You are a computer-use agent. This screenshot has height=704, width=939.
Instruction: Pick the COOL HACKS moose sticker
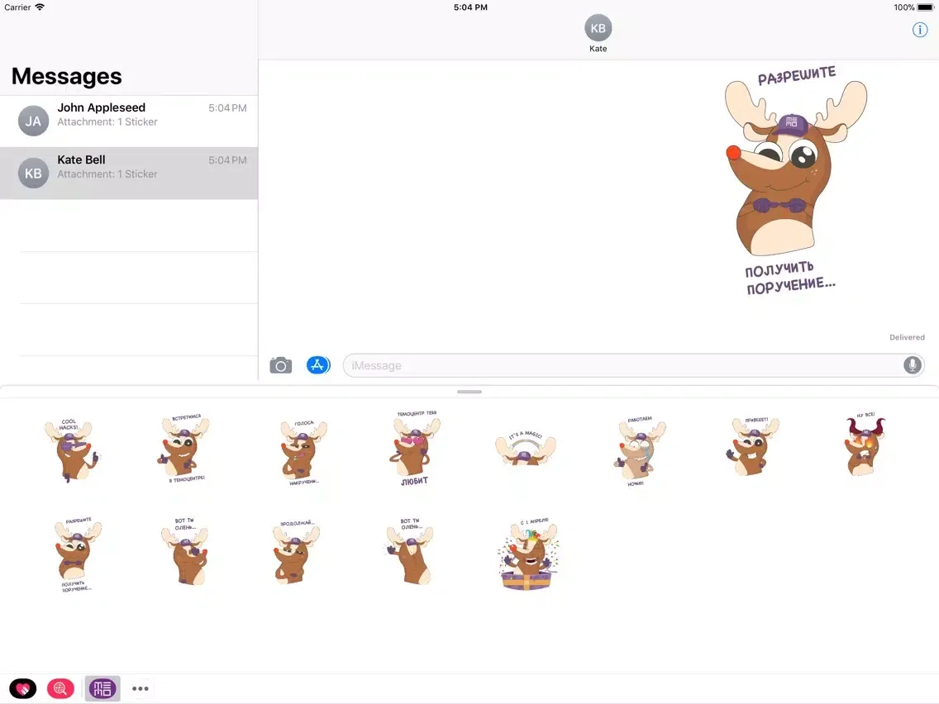tap(71, 450)
